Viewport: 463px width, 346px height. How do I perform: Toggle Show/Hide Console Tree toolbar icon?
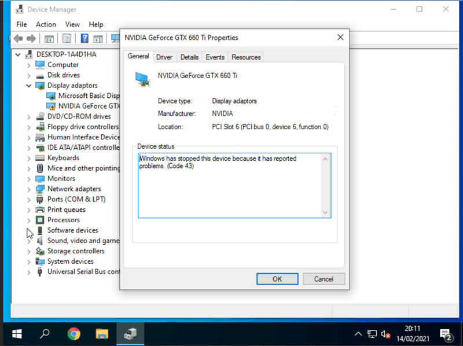pyautogui.click(x=49, y=38)
